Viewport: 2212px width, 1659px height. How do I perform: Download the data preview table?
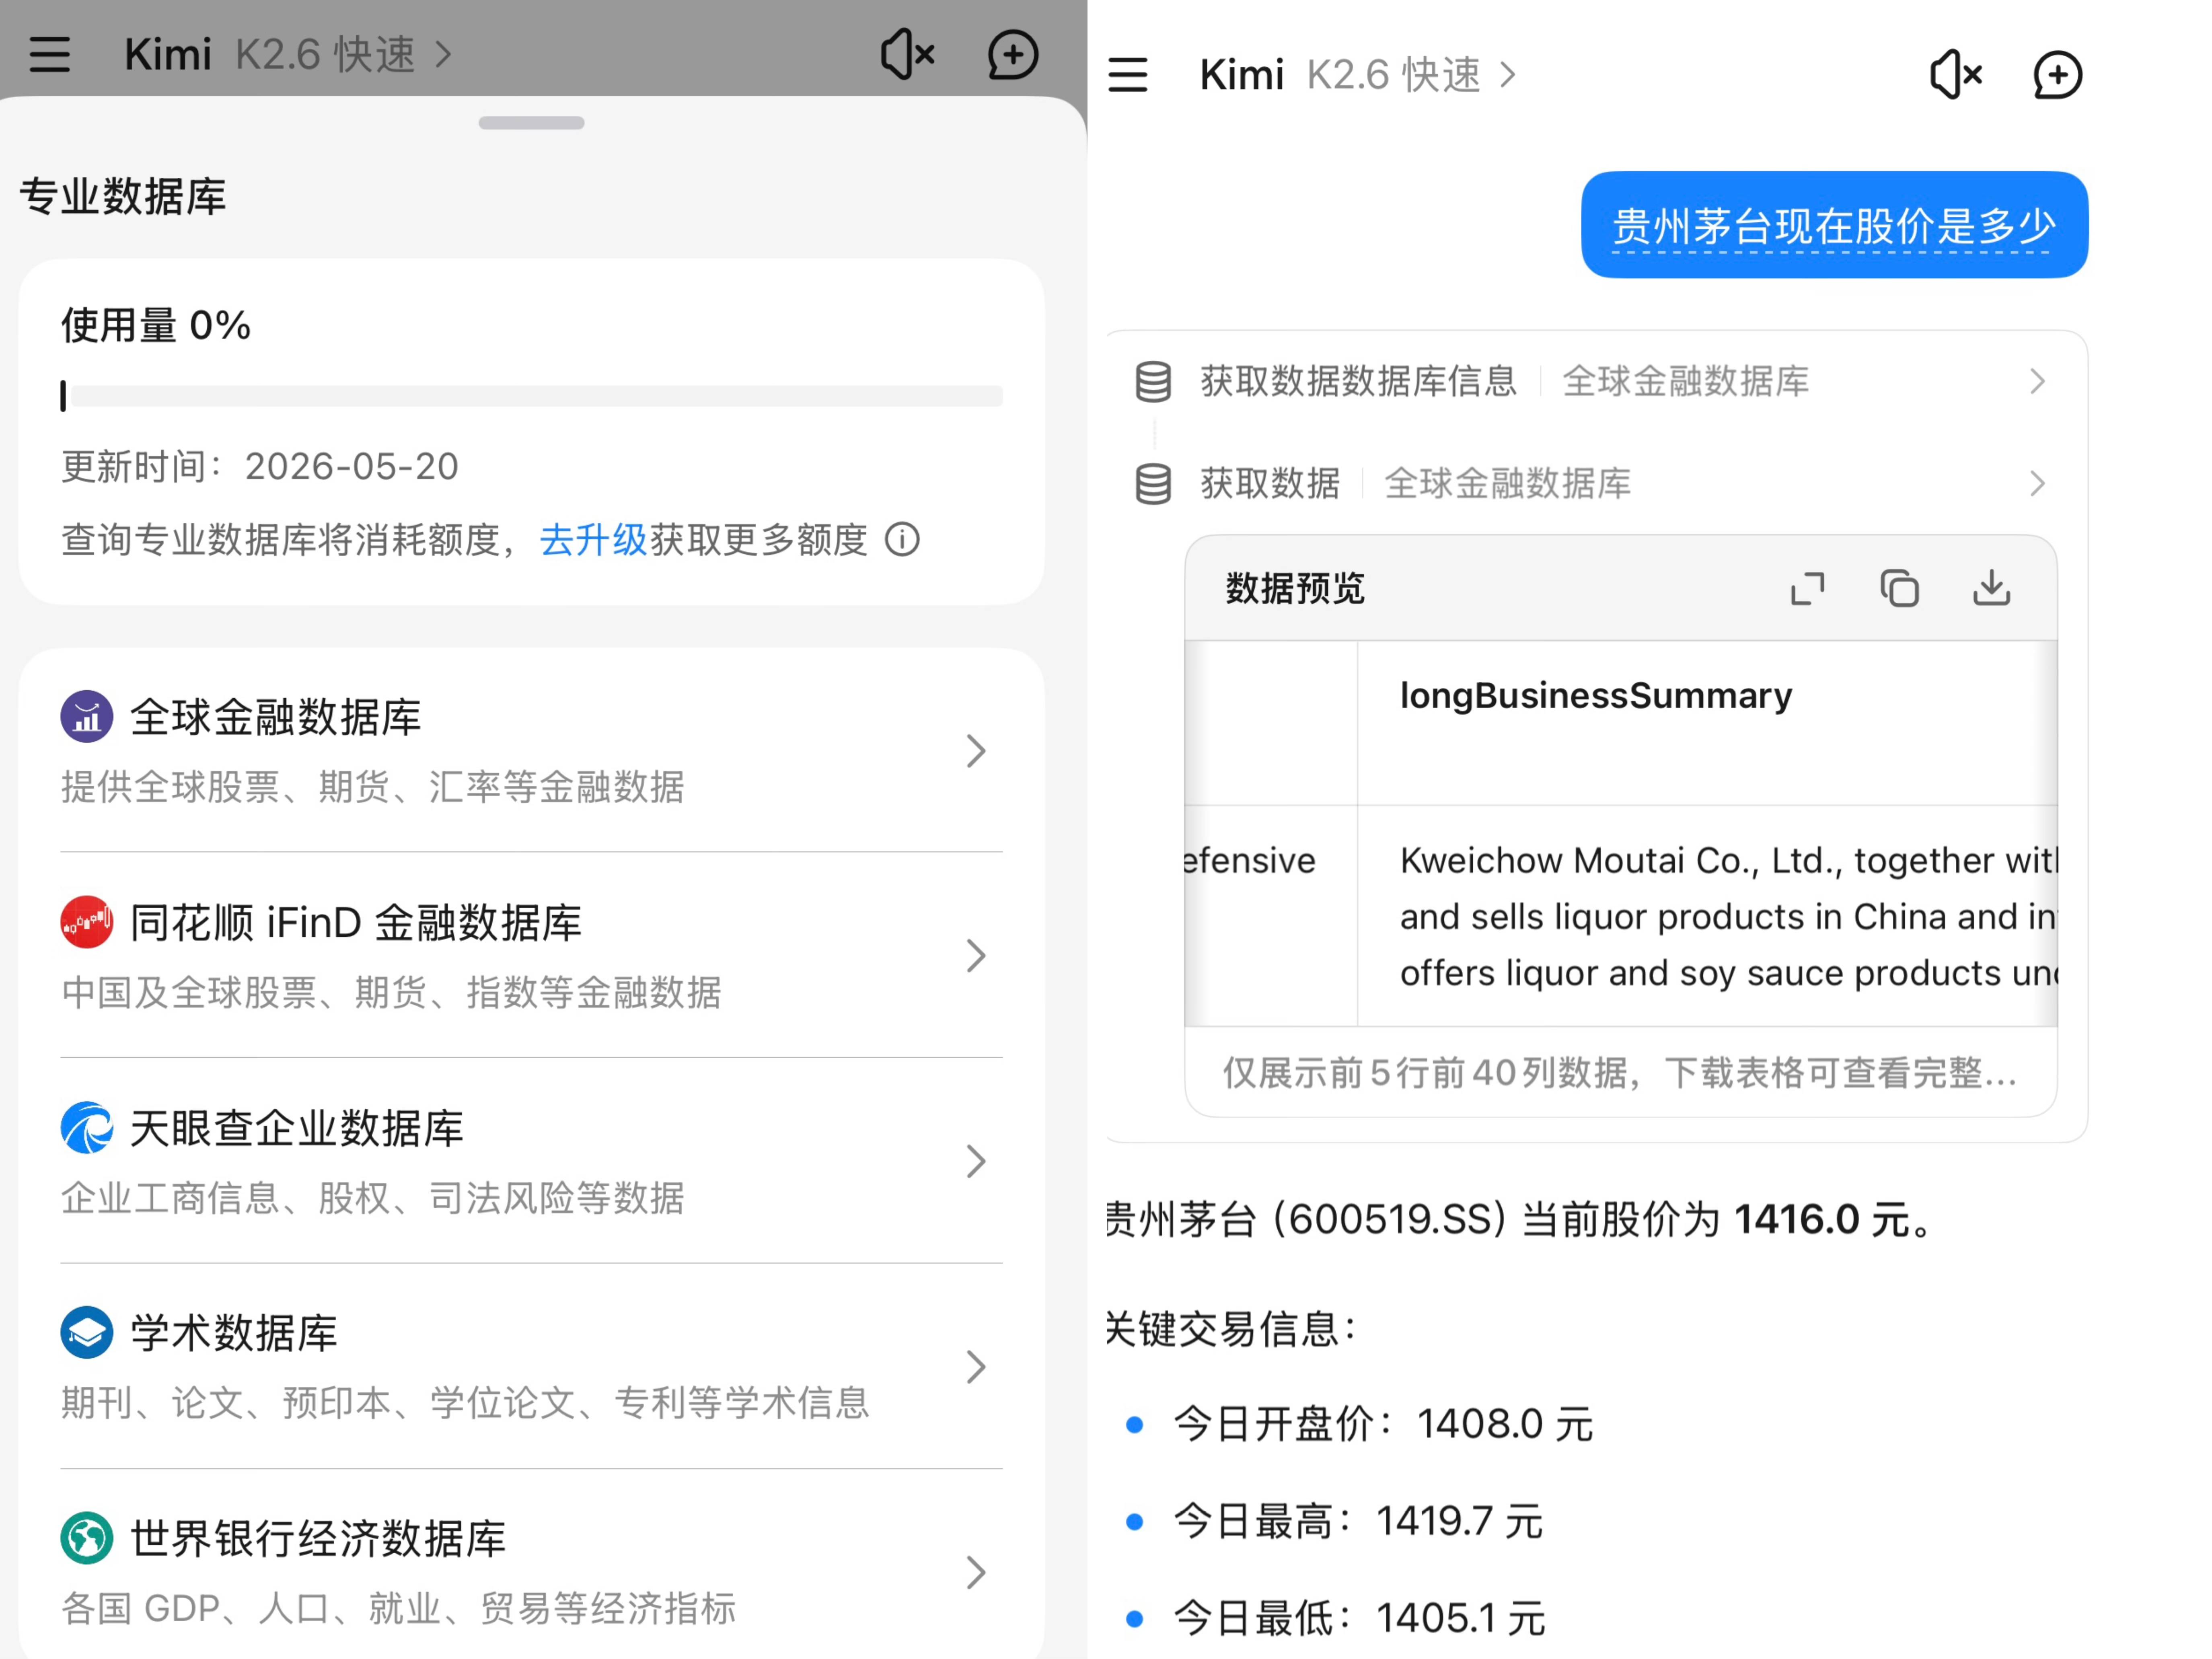tap(1990, 588)
